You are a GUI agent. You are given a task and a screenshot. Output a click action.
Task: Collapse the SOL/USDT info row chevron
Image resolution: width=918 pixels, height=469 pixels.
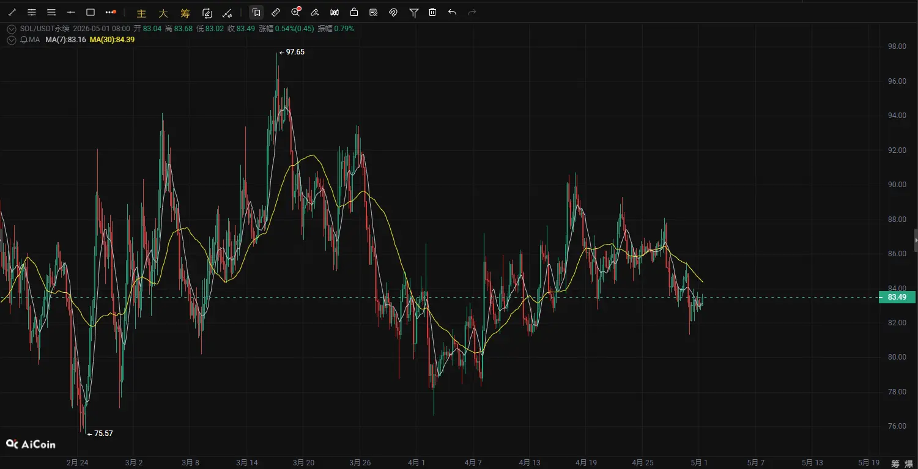12,29
